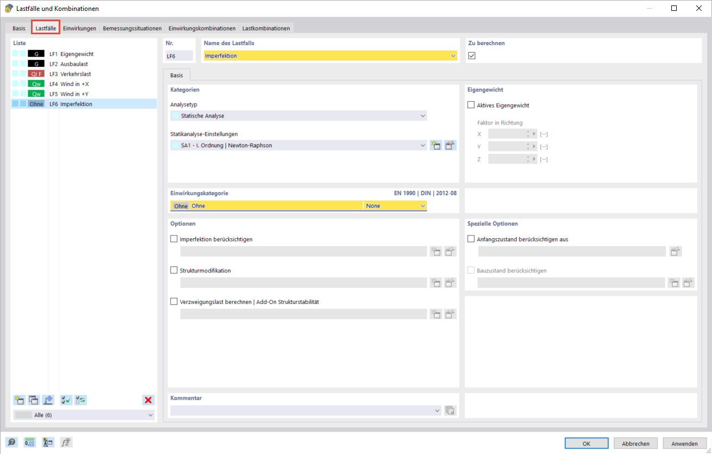
Task: Open the Einwirkungskategorie Ohne dropdown
Action: 423,206
